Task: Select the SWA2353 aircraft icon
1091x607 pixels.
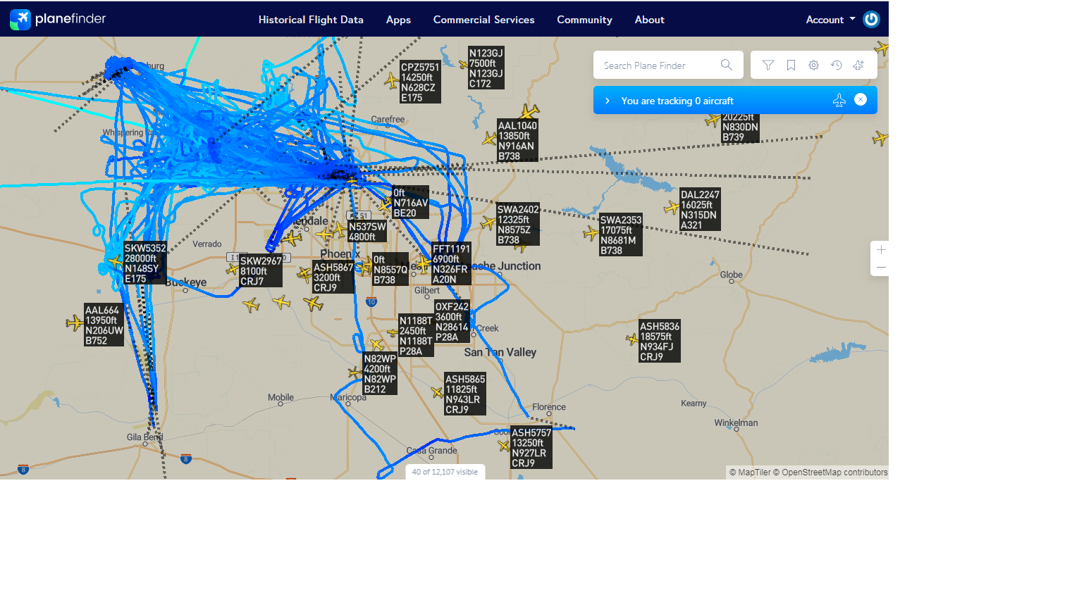Action: tap(591, 233)
